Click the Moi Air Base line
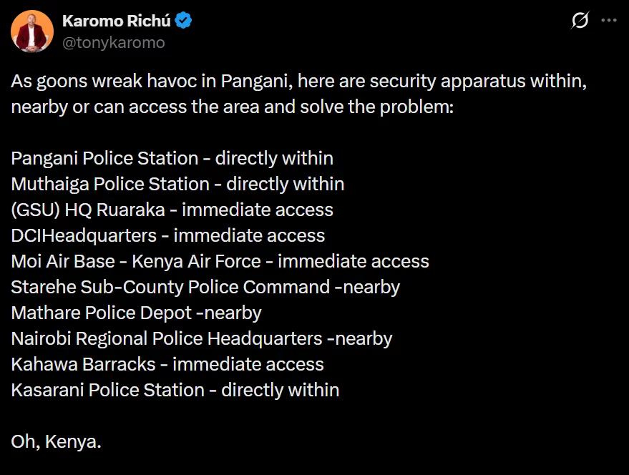Image resolution: width=629 pixels, height=475 pixels. pyautogui.click(x=220, y=261)
